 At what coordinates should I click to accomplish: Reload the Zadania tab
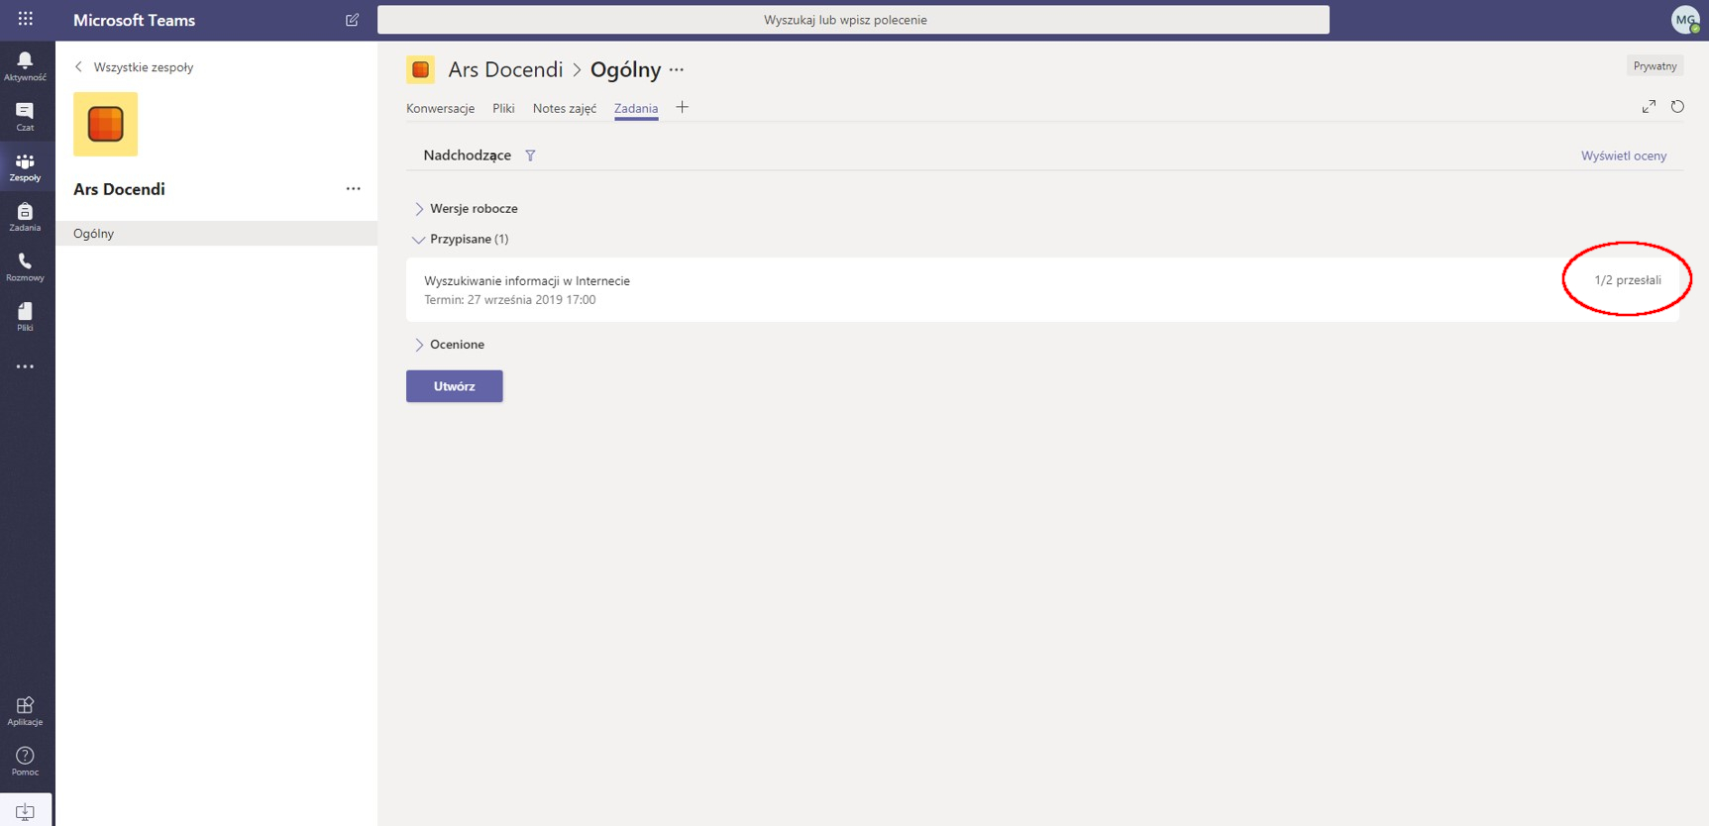1677,106
